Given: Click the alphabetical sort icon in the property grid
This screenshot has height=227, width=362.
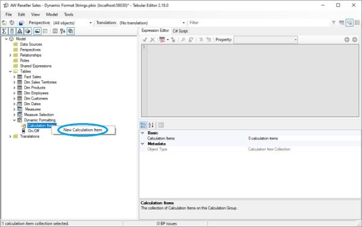Looking at the screenshot, I should point(151,125).
